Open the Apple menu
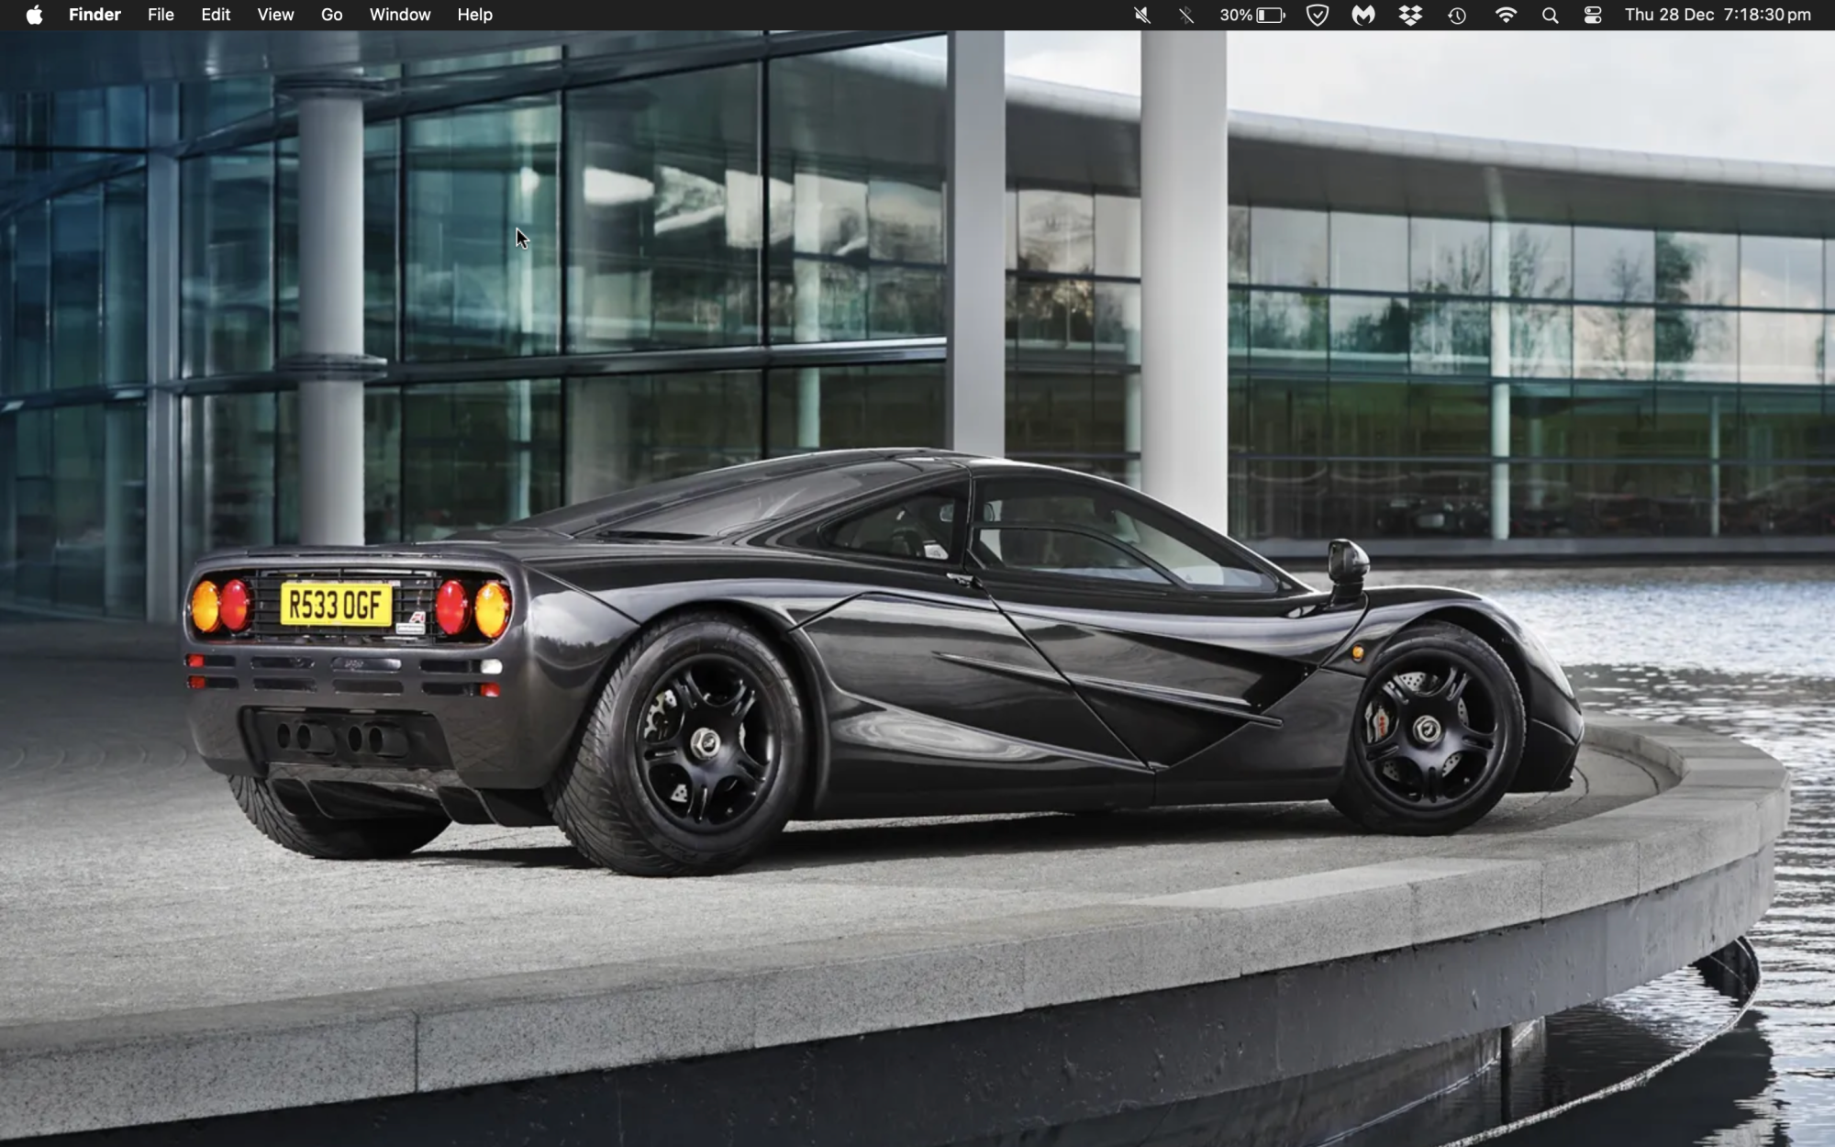This screenshot has height=1147, width=1835. click(x=34, y=15)
